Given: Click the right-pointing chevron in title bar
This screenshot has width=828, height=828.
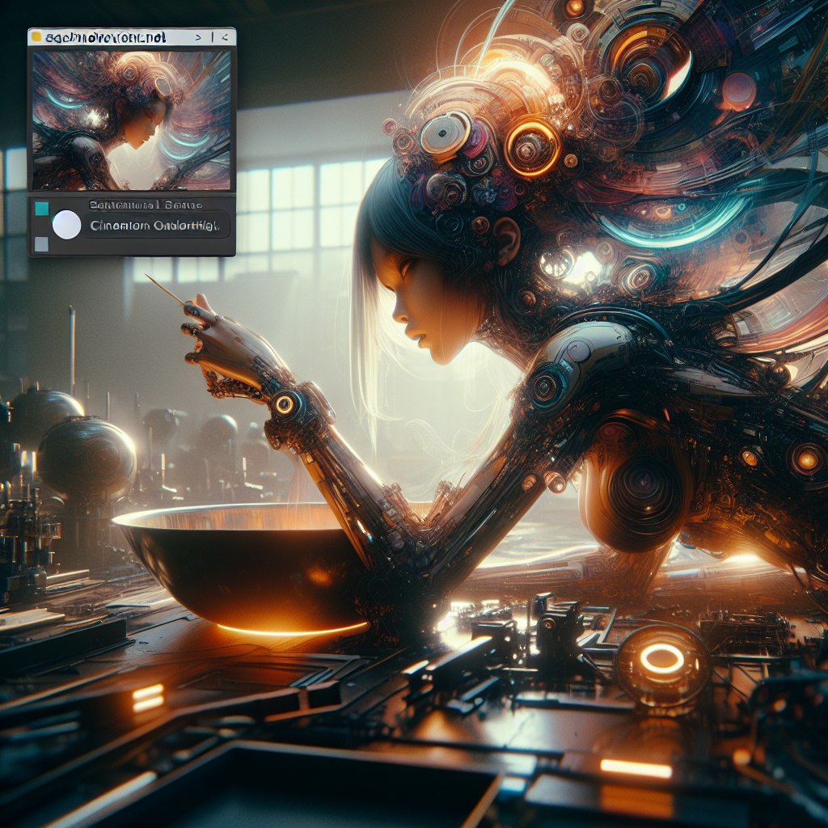Looking at the screenshot, I should pyautogui.click(x=199, y=37).
